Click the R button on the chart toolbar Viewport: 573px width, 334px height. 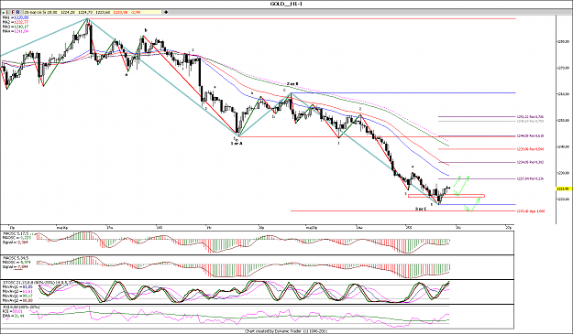[x=18, y=12]
